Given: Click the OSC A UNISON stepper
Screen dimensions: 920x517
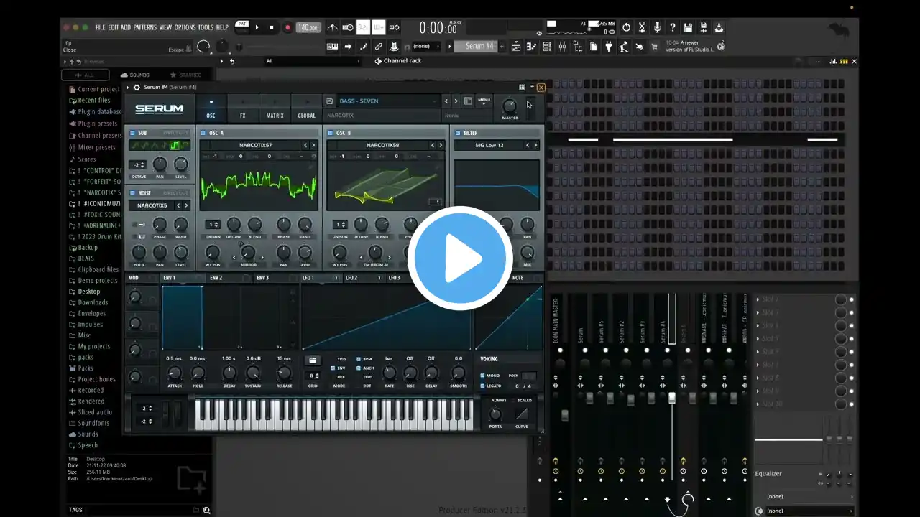Looking at the screenshot, I should coord(213,225).
